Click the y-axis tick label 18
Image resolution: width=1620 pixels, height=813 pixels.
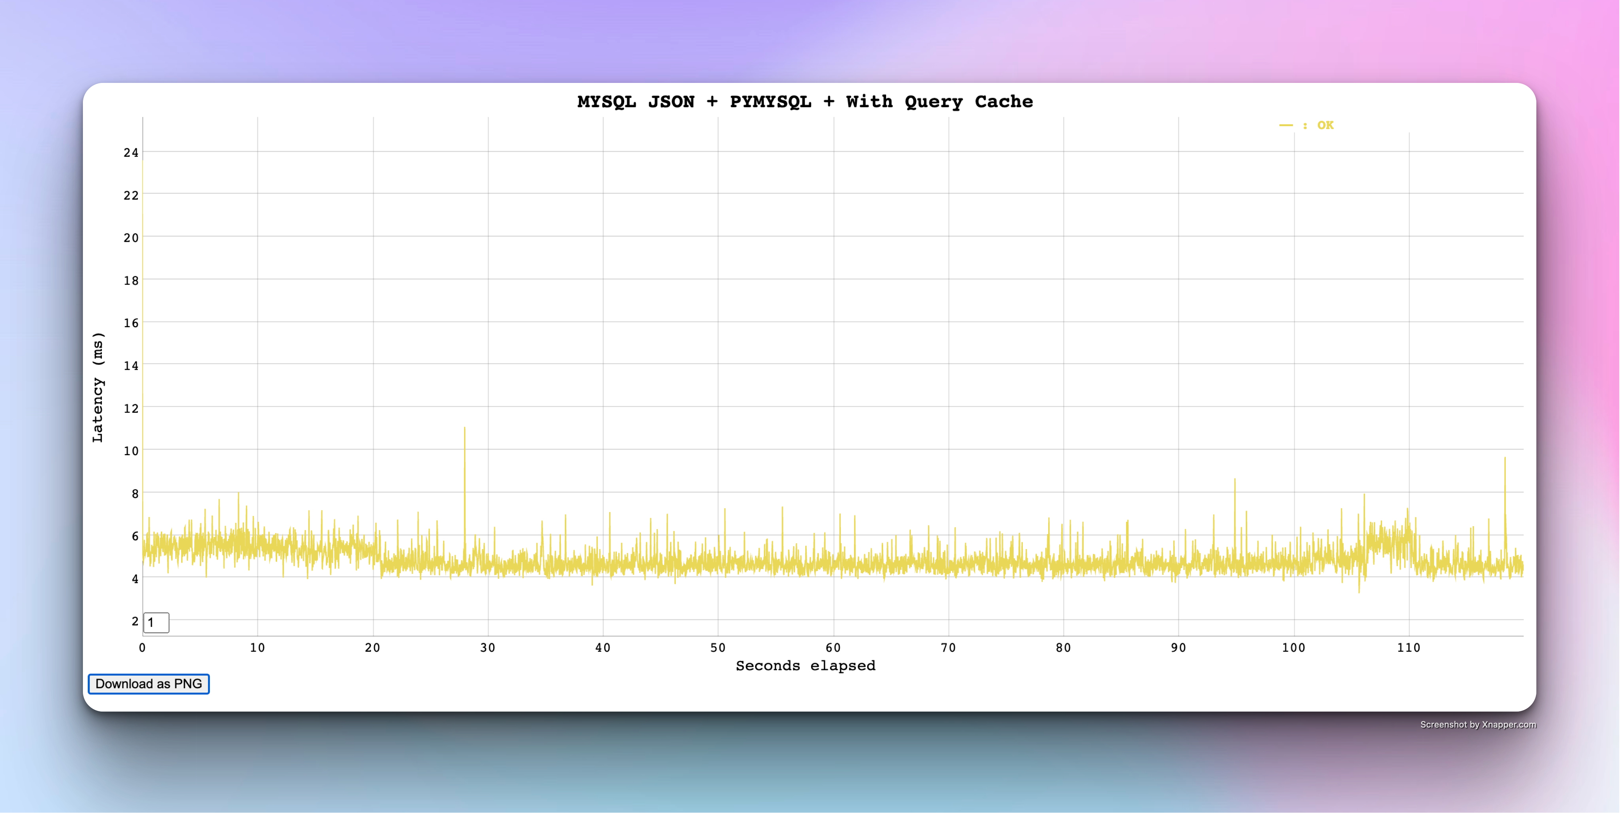click(131, 280)
